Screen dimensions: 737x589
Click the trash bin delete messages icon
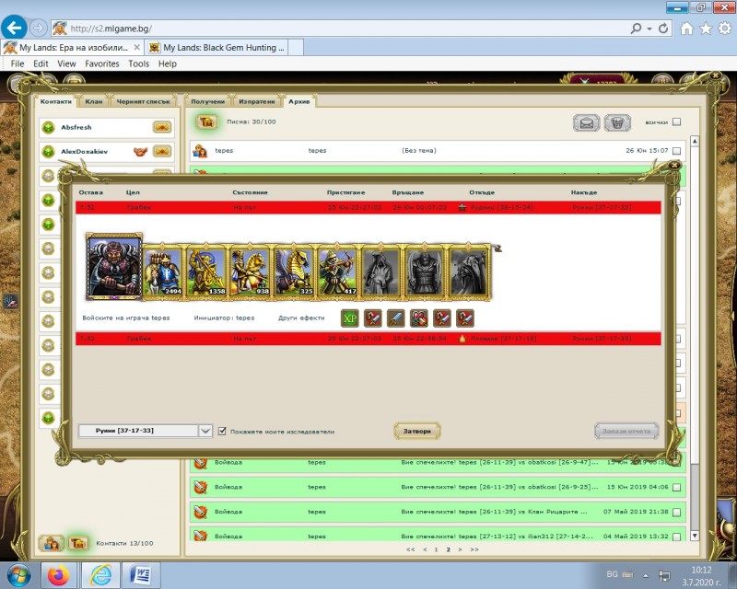click(619, 122)
